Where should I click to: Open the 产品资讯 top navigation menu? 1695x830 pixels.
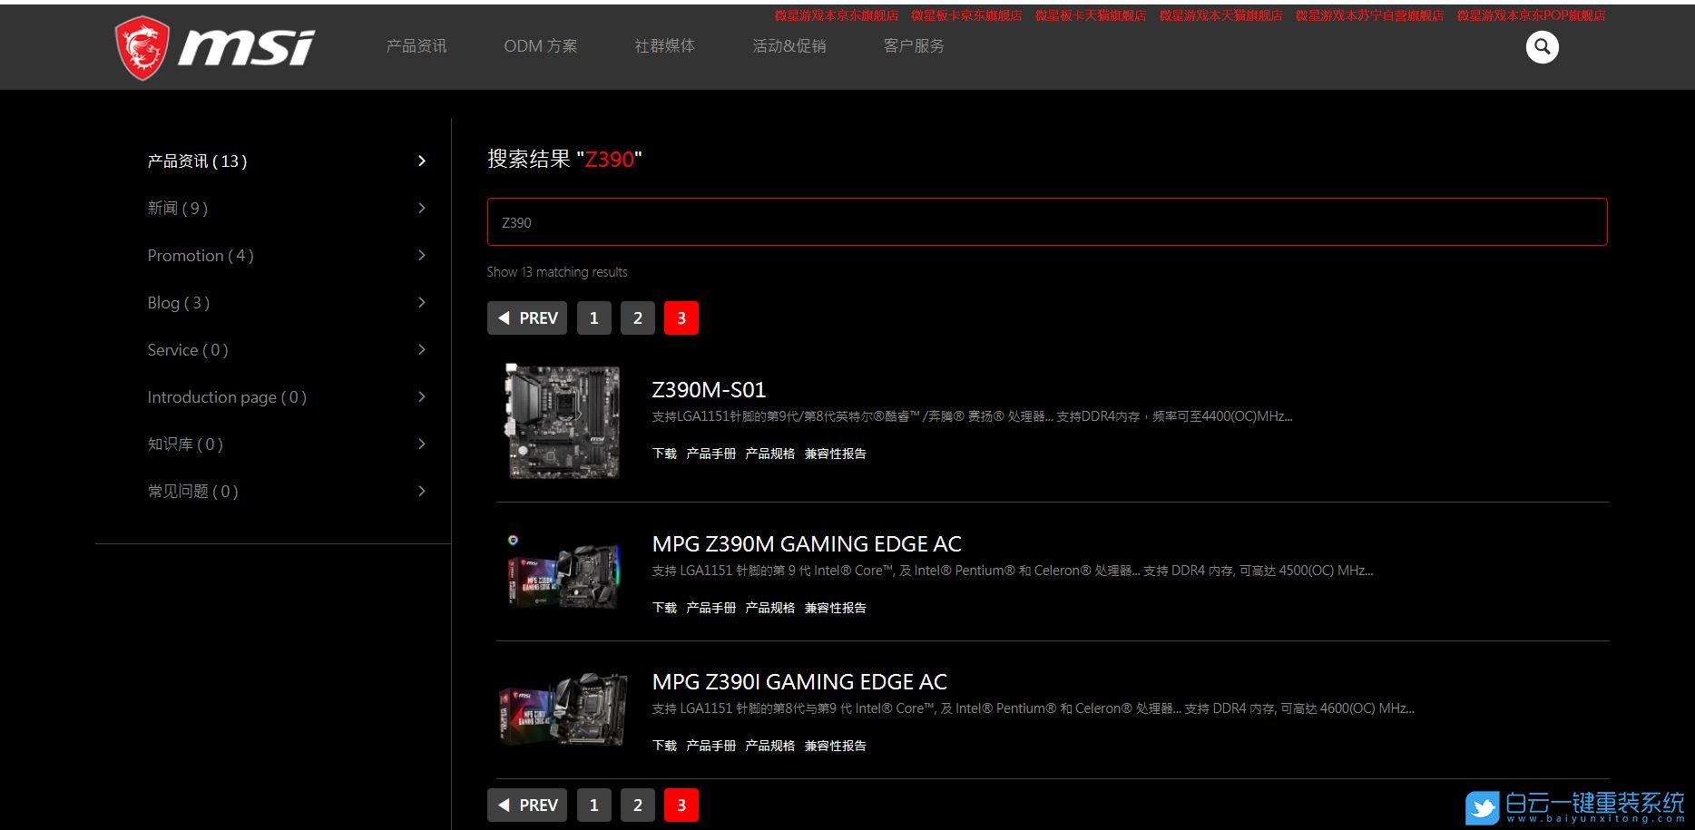416,46
